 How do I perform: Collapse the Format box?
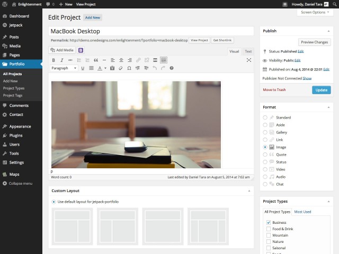point(328,107)
